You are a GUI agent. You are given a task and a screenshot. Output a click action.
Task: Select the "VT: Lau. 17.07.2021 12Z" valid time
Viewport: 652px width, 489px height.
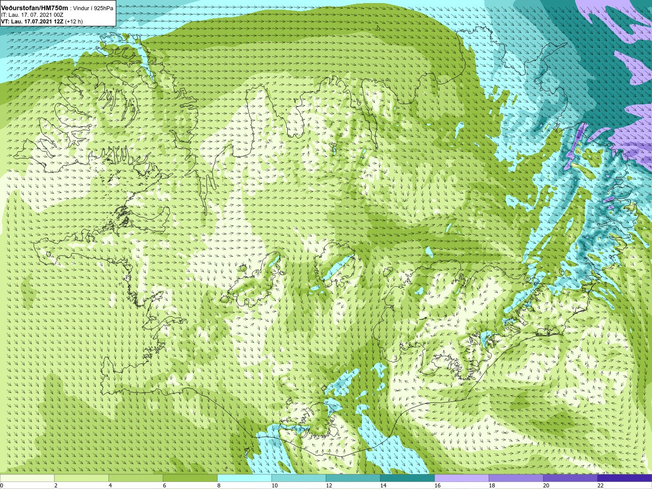[x=32, y=22]
